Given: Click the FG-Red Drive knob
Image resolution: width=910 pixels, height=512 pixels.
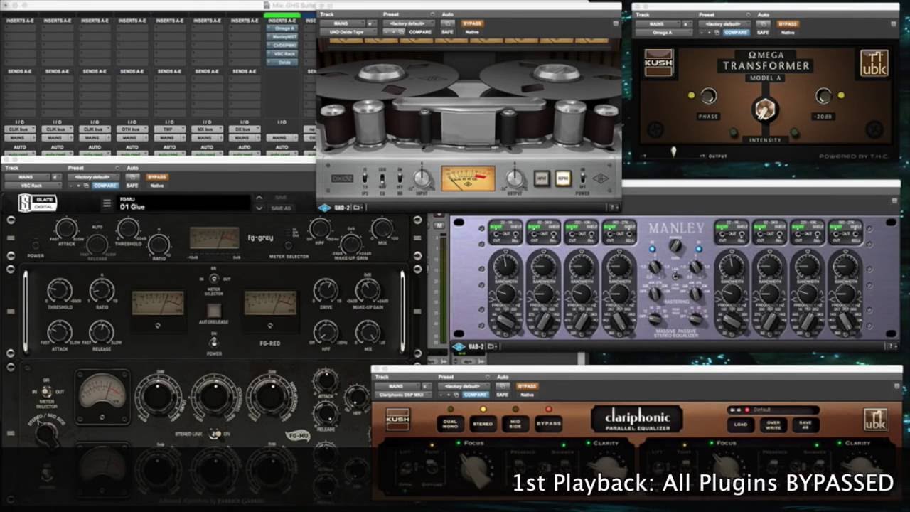Looking at the screenshot, I should tap(326, 289).
